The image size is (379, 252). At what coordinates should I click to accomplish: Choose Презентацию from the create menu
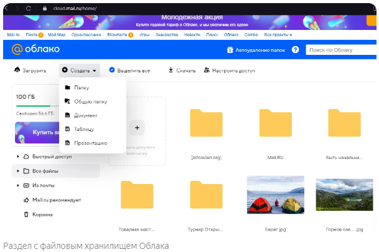tap(93, 143)
